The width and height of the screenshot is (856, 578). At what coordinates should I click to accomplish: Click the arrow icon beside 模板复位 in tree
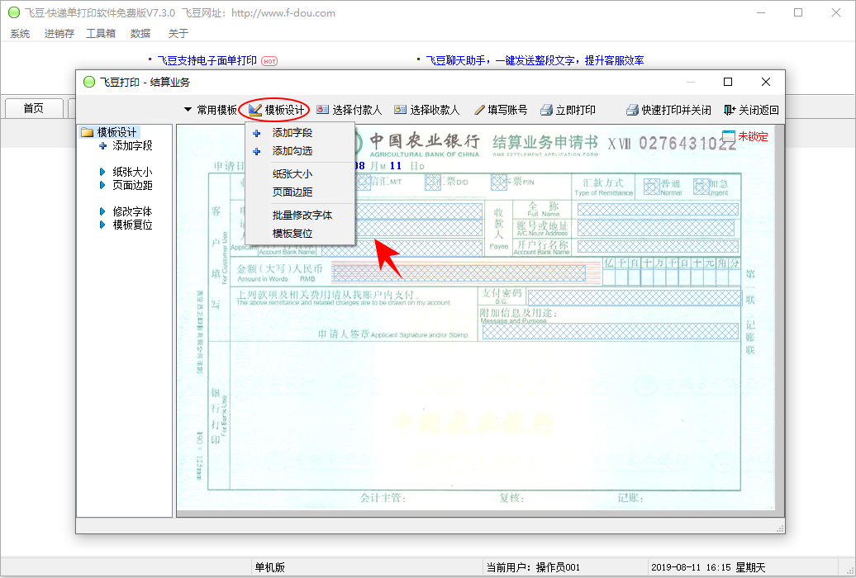coord(102,225)
